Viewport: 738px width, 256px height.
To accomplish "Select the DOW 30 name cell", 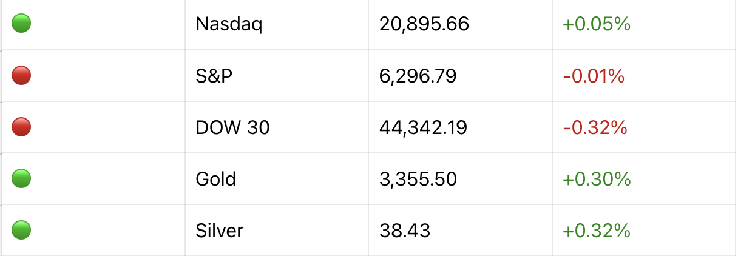I will coord(232,127).
